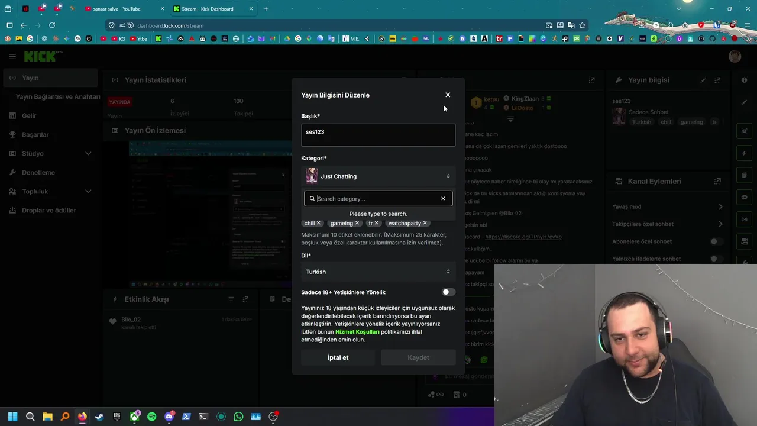Open the Windows Start menu
The width and height of the screenshot is (757, 426).
click(13, 417)
